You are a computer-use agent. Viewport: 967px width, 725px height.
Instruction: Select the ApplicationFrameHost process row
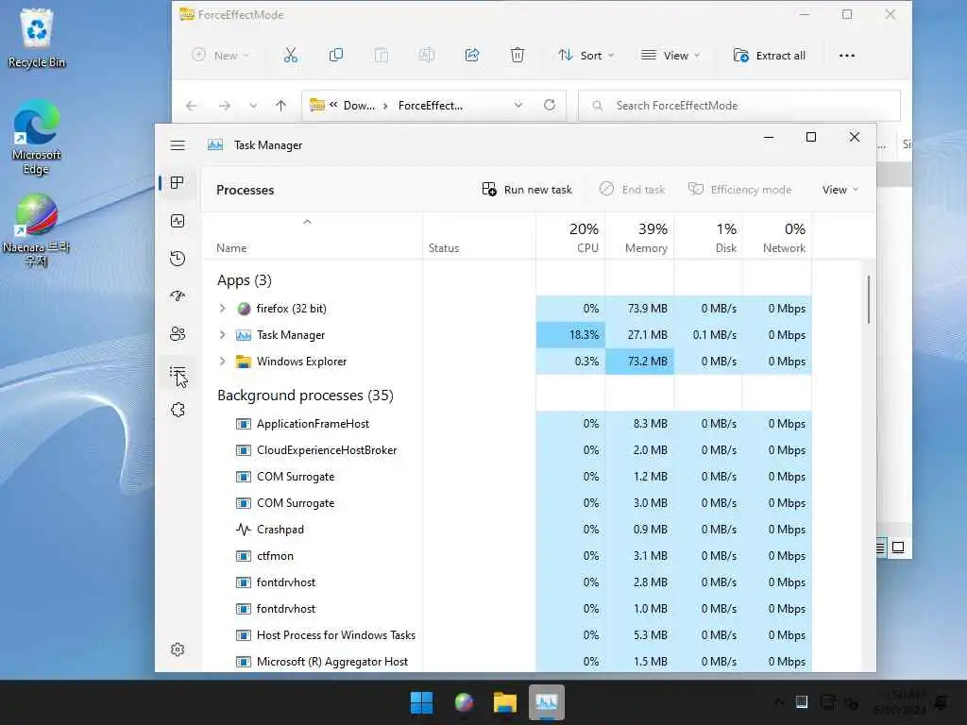507,424
